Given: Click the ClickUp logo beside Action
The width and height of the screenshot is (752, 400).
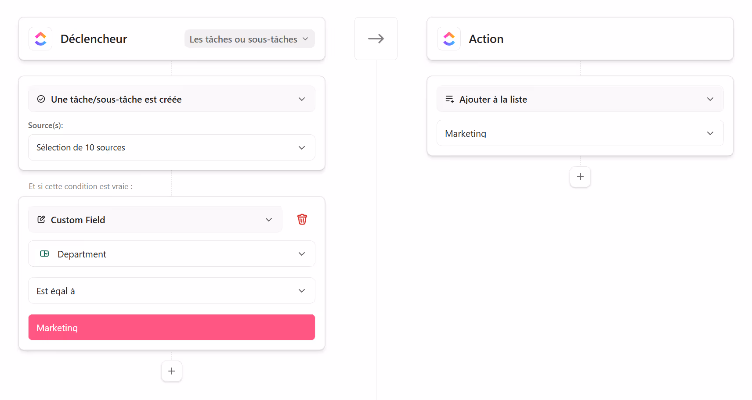Looking at the screenshot, I should click(x=448, y=39).
